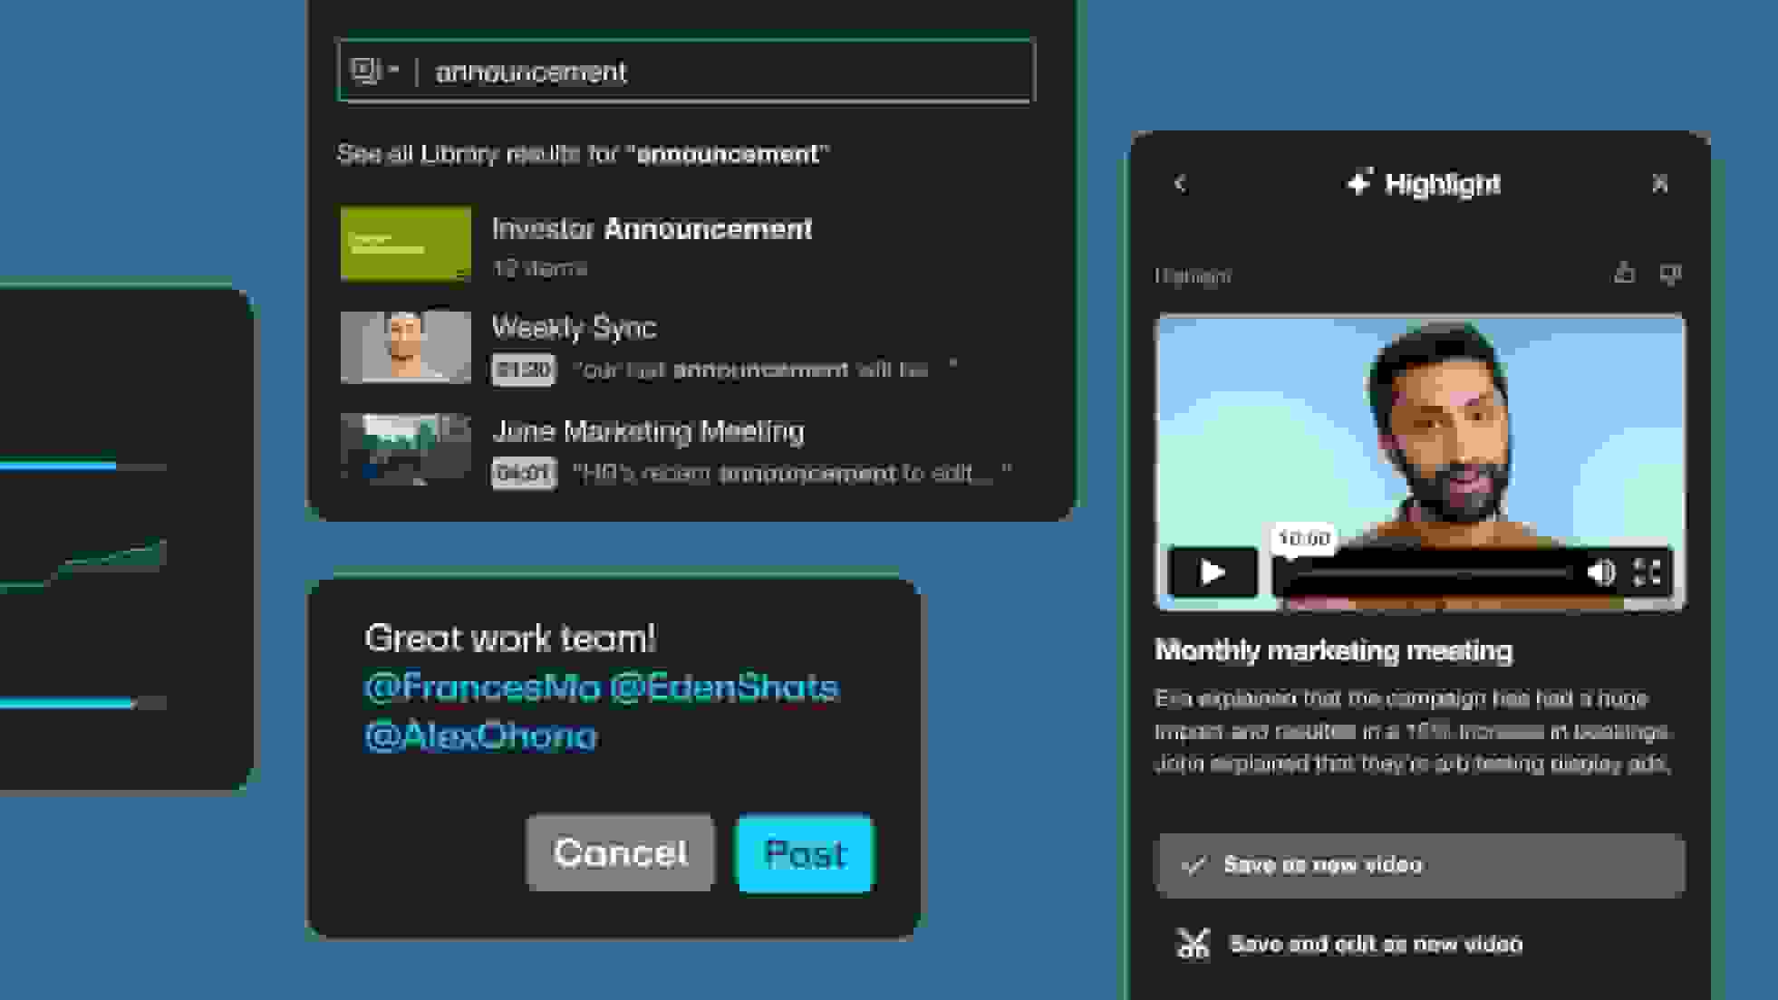This screenshot has height=1000, width=1778.
Task: Click the scissors edit icon
Action: tap(1193, 944)
